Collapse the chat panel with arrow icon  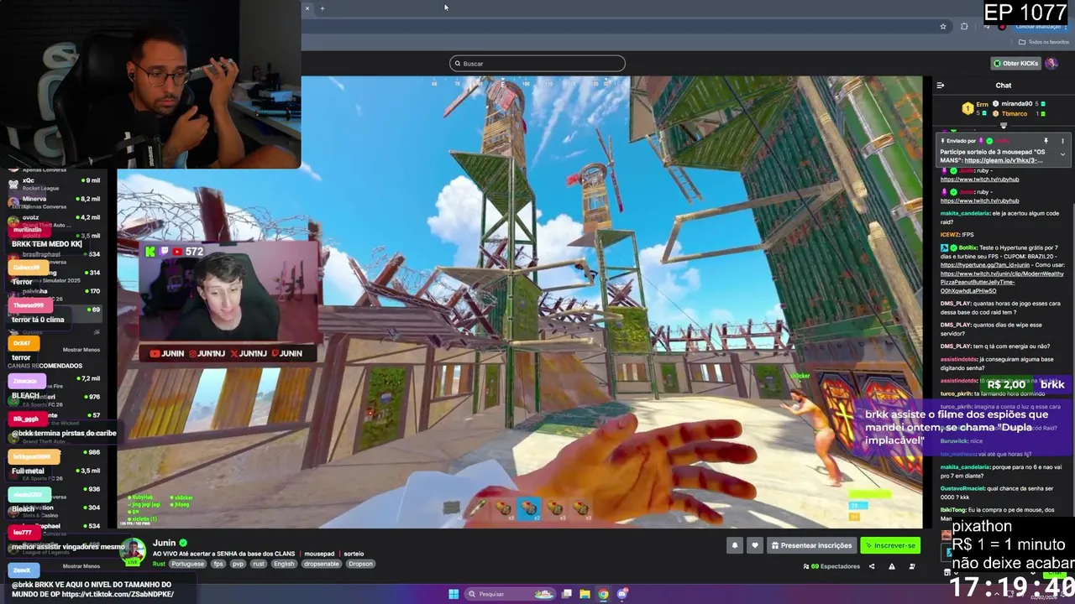coord(940,85)
